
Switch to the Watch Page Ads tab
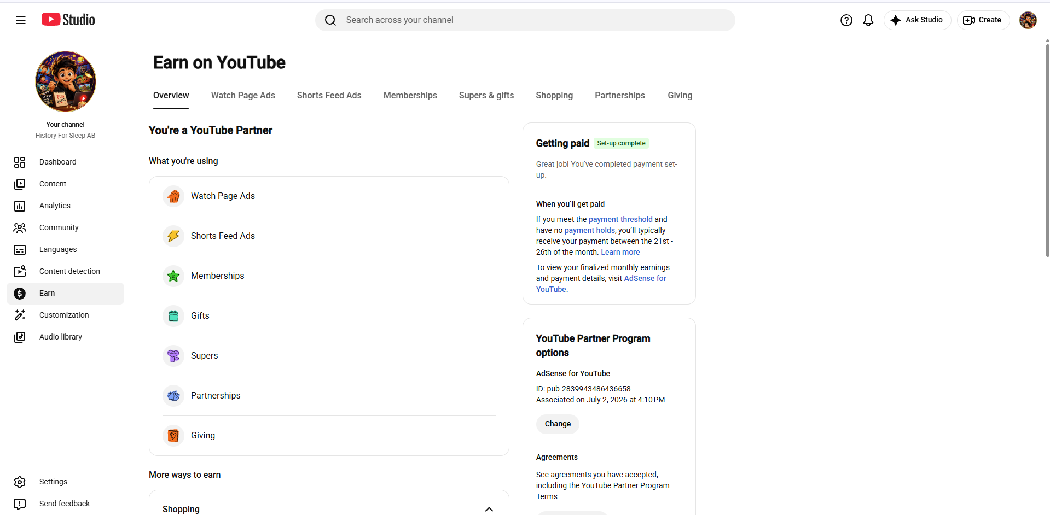coord(243,95)
